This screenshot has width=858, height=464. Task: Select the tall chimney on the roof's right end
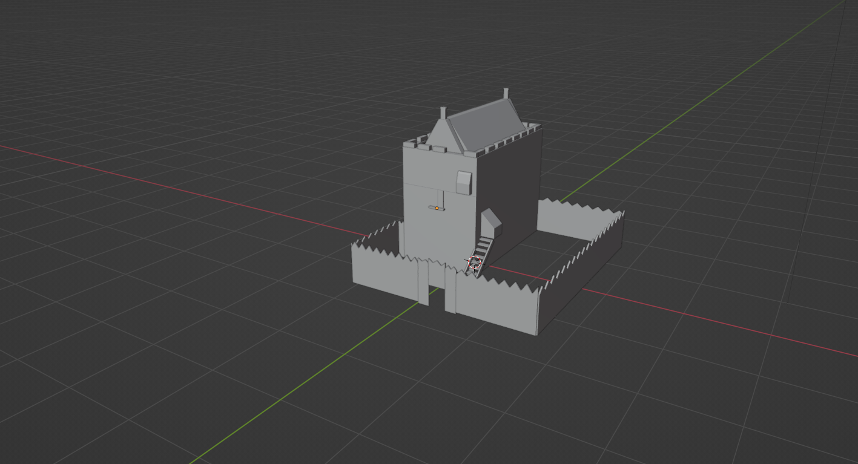coord(505,94)
